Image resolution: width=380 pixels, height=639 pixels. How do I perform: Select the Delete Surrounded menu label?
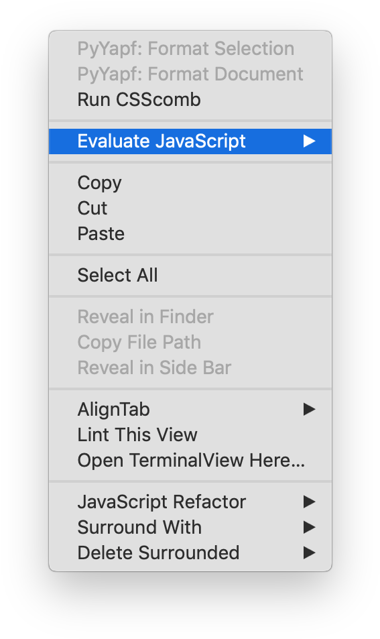(158, 553)
